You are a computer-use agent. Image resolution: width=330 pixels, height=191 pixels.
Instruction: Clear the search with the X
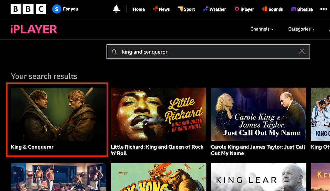[x=302, y=52]
